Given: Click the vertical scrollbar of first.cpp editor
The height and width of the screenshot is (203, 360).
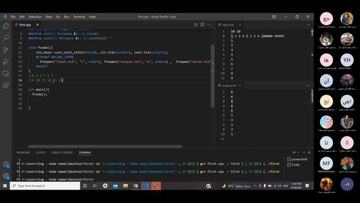Looking at the screenshot, I should pyautogui.click(x=213, y=76).
